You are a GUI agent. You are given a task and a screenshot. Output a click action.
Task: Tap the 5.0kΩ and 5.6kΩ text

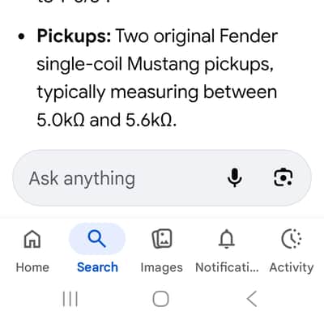point(107,120)
